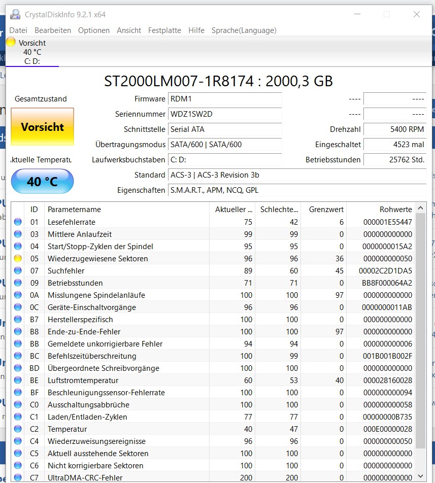This screenshot has width=435, height=483.
Task: Click the Übertragungsmodus field SATA/600 | SATA/600
Action: click(x=225, y=145)
